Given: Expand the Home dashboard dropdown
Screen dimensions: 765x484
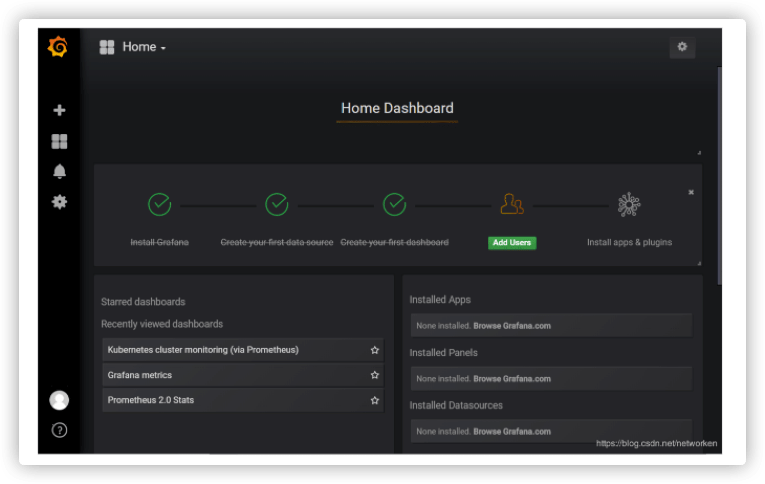Looking at the screenshot, I should pos(144,47).
